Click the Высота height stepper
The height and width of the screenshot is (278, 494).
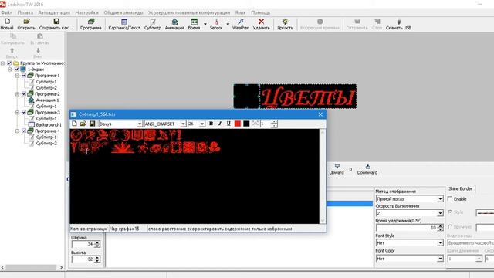coord(97,259)
